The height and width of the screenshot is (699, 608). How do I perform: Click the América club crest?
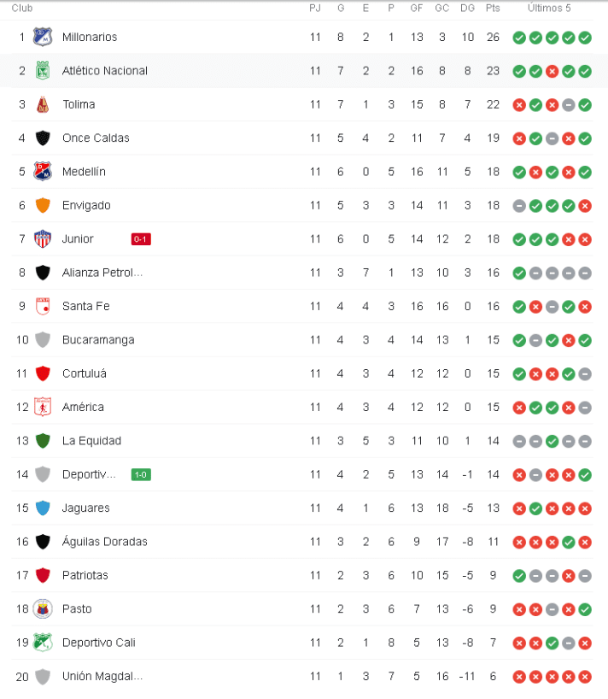pos(43,407)
